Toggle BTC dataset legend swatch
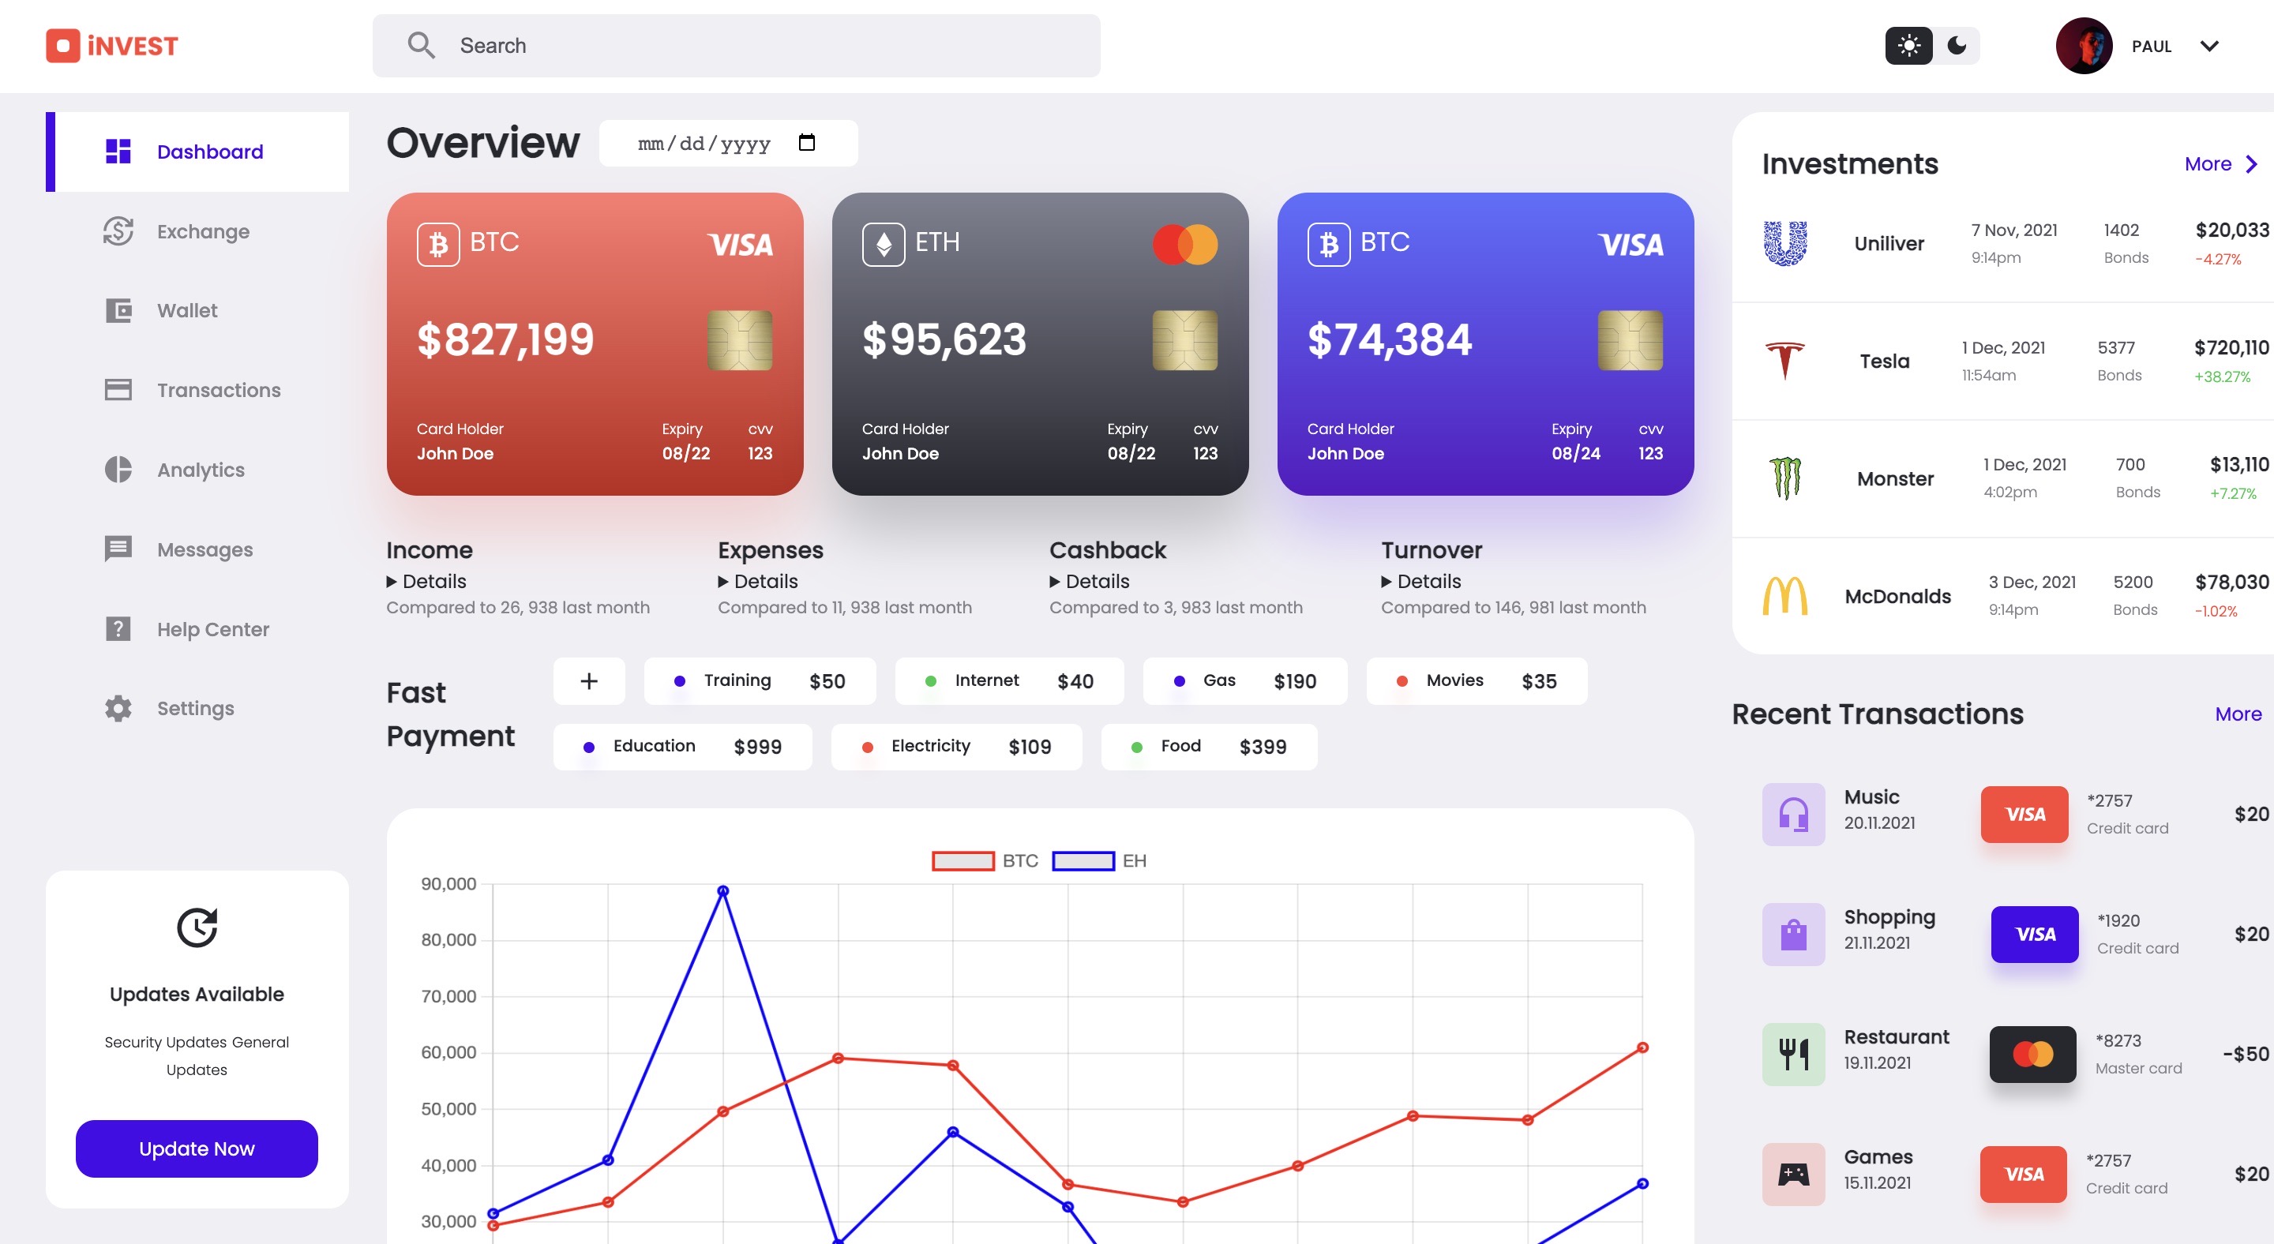 click(x=963, y=861)
